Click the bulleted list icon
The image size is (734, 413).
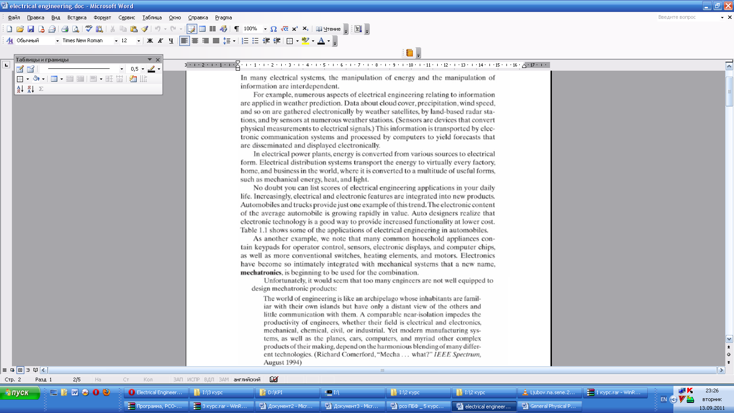(x=256, y=41)
